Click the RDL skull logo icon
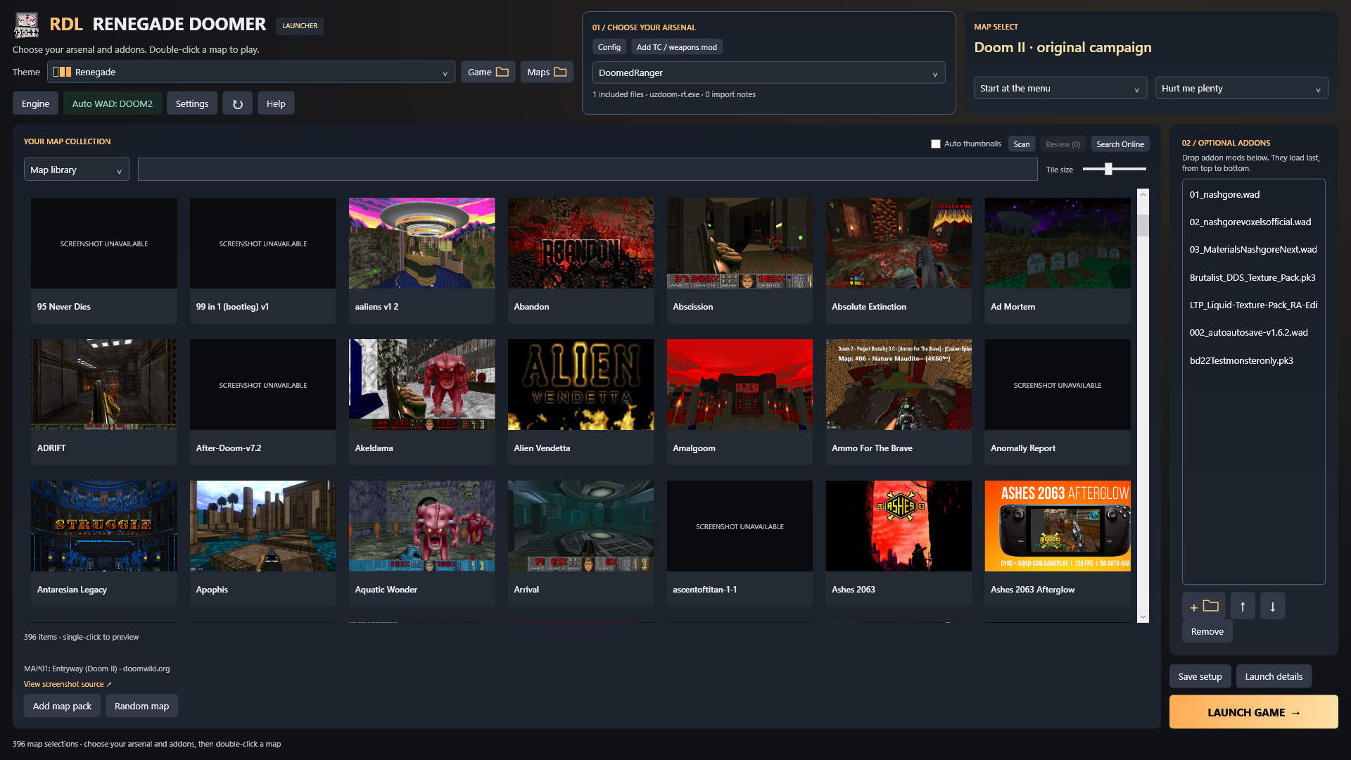 click(27, 25)
